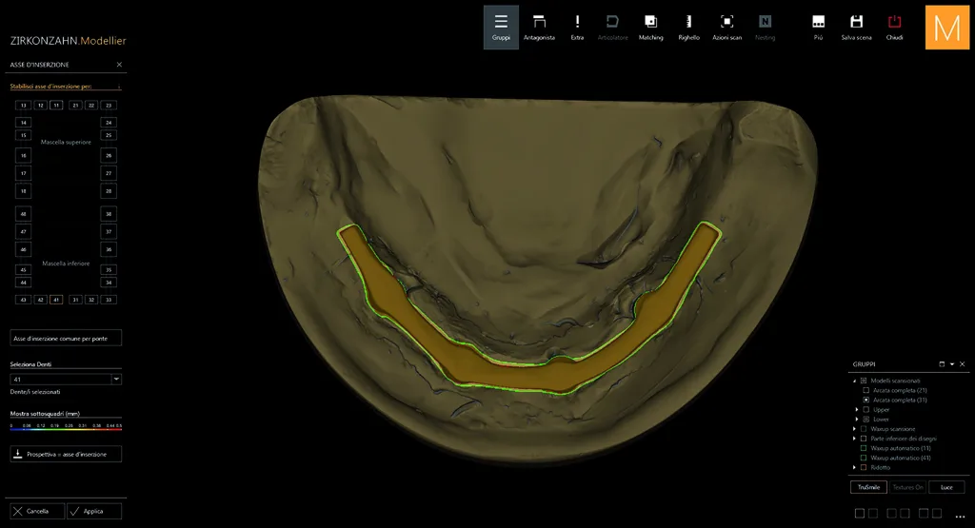This screenshot has width=975, height=528.
Task: Expand the Waxup scansione tree node
Action: pos(854,429)
